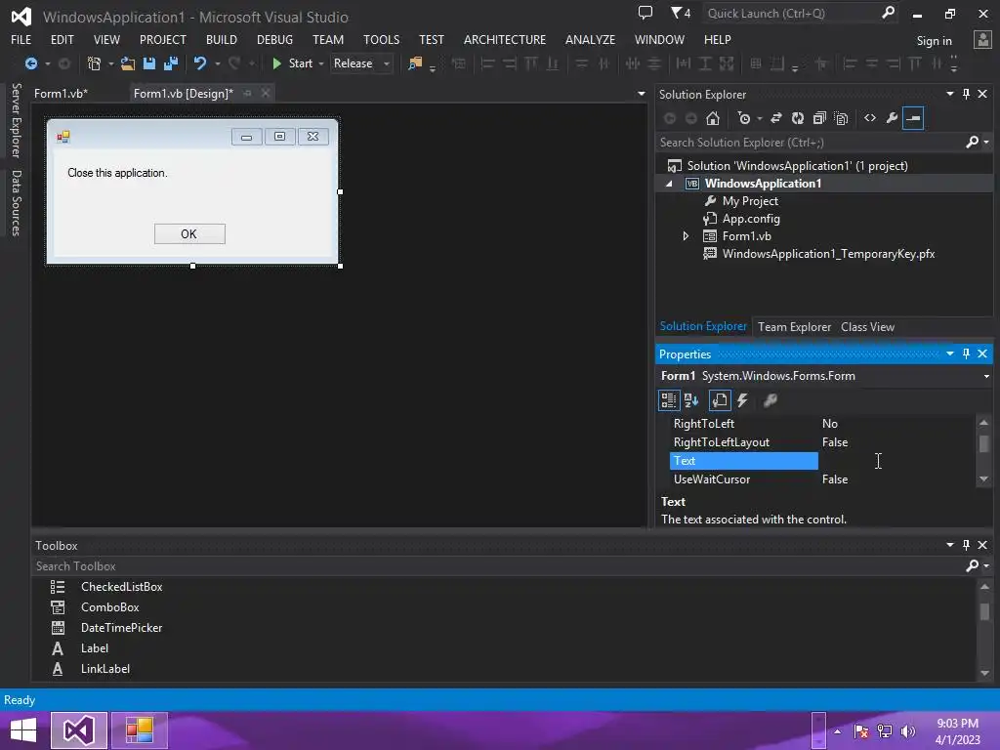Viewport: 1000px width, 750px height.
Task: Switch Properties to Alphabetical view
Action: [x=691, y=400]
